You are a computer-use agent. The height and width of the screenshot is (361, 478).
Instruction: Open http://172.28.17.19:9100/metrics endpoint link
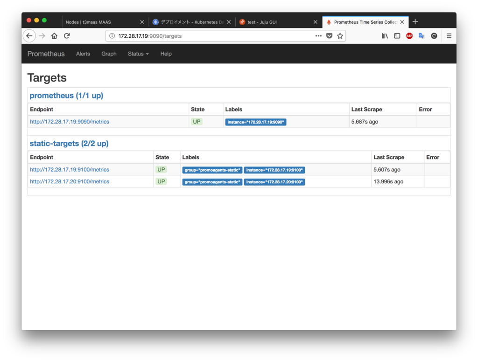[70, 170]
